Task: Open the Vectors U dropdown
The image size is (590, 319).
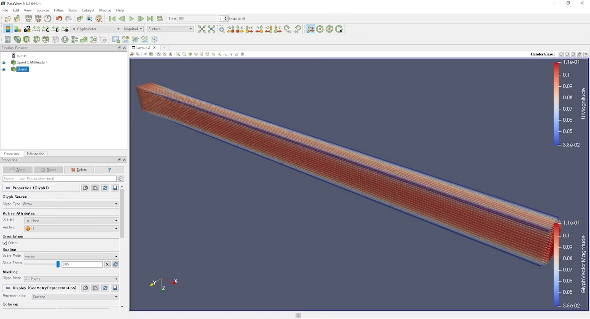Action: [x=72, y=229]
